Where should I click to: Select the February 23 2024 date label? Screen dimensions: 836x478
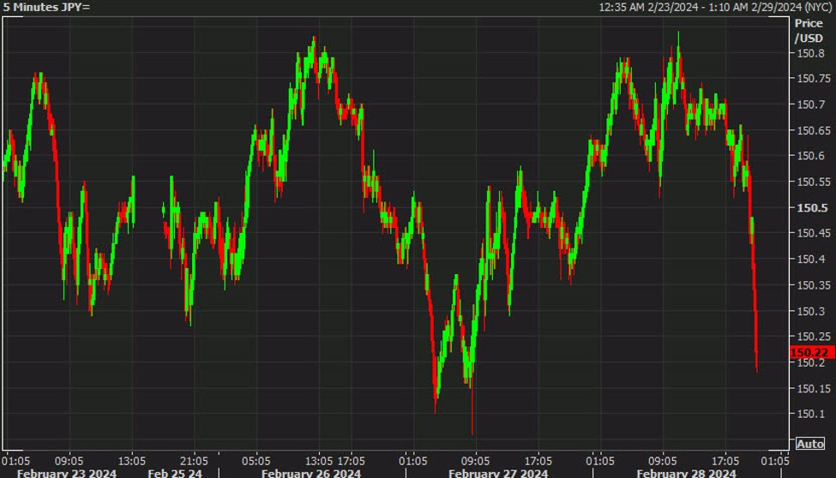pyautogui.click(x=67, y=473)
